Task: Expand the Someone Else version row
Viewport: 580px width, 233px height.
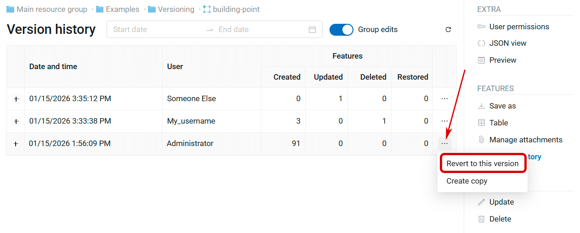Action: pyautogui.click(x=16, y=99)
